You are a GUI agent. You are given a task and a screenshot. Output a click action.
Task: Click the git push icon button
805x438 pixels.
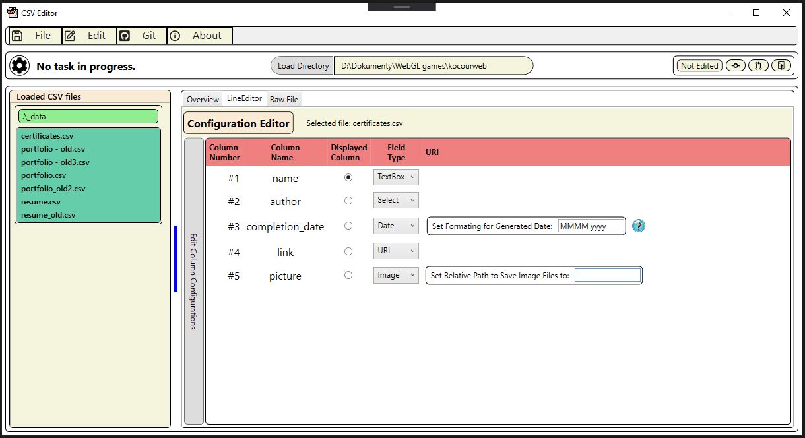(781, 65)
